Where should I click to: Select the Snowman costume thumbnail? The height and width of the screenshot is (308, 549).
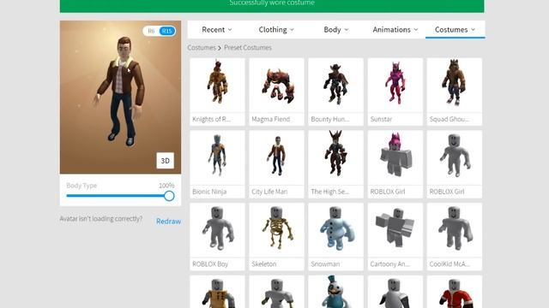(x=335, y=230)
